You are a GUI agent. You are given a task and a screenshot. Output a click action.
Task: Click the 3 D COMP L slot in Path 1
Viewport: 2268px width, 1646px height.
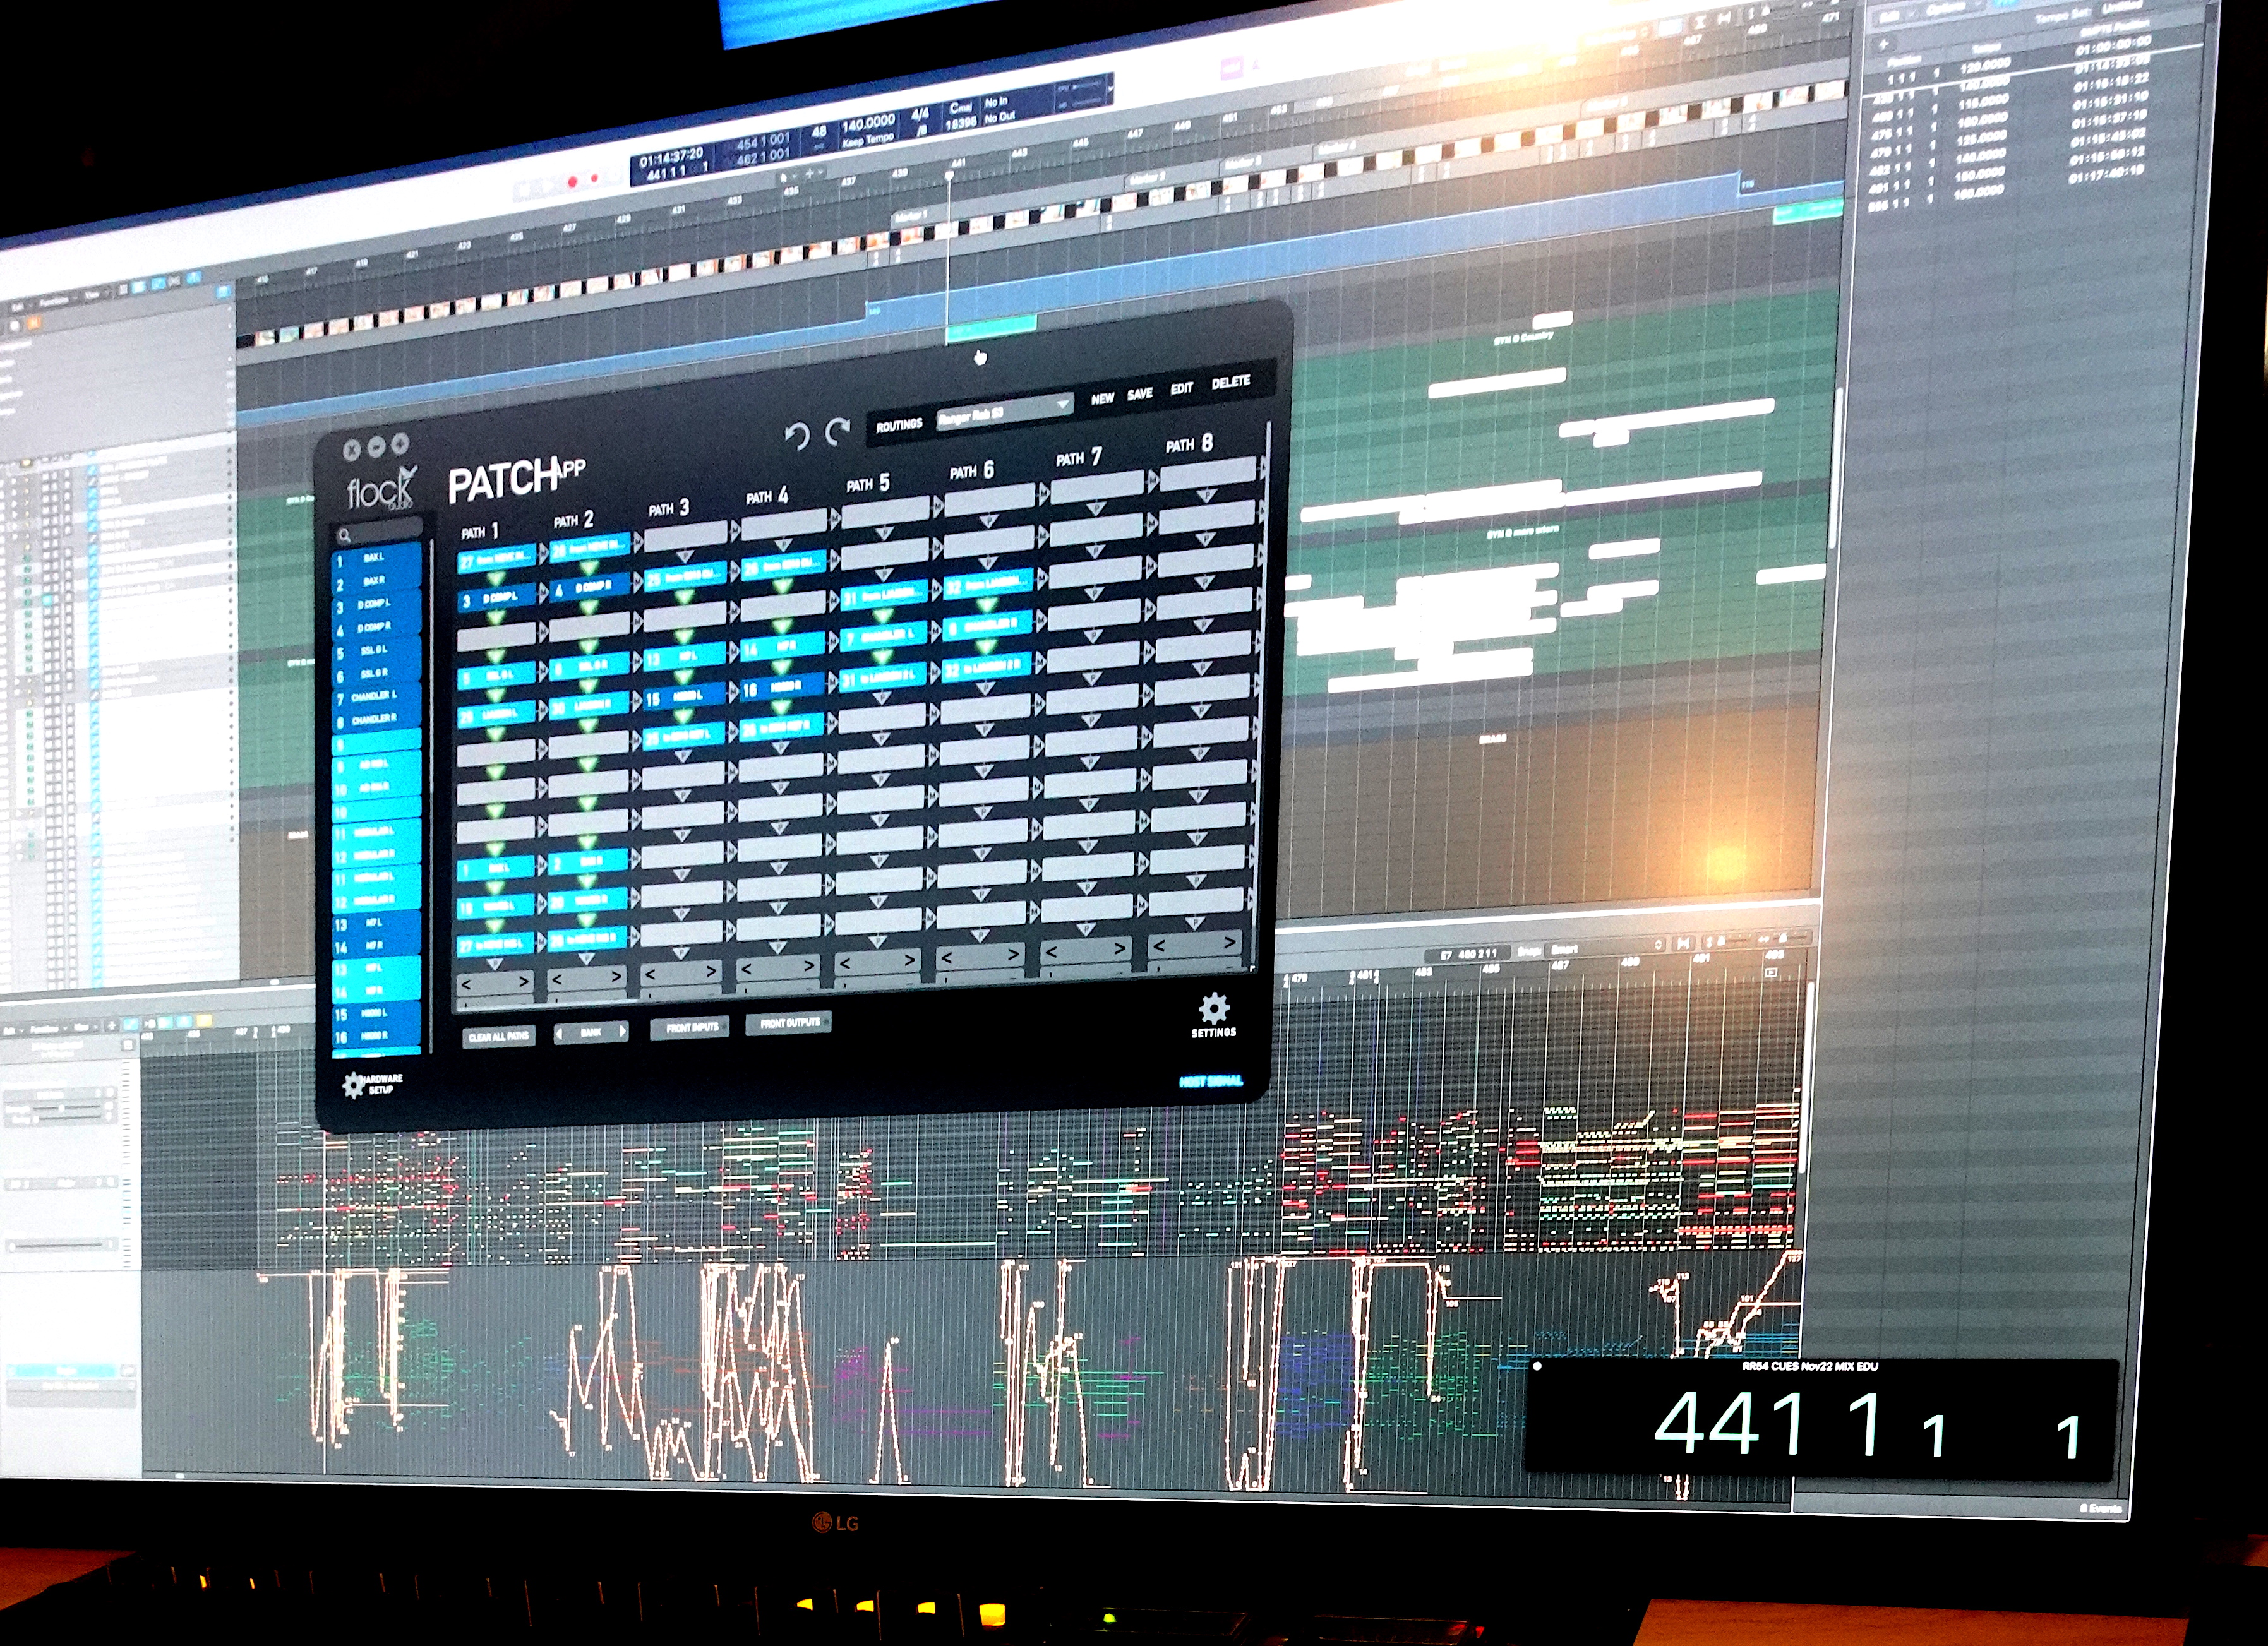(x=497, y=598)
